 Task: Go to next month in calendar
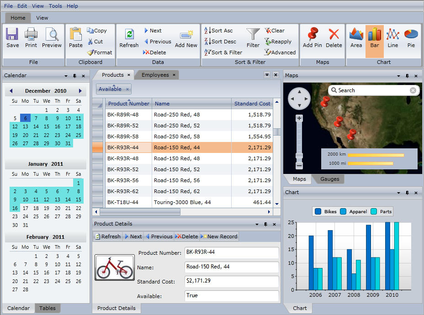(x=80, y=91)
